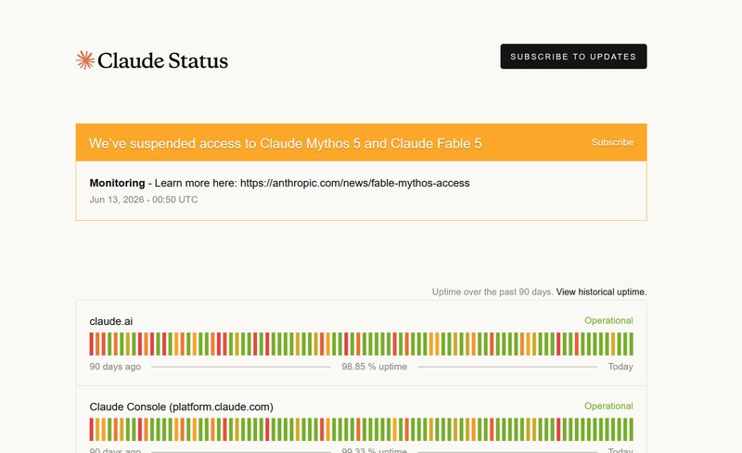The height and width of the screenshot is (453, 742).
Task: Click Subscribe link in orange incident banner
Action: click(612, 142)
